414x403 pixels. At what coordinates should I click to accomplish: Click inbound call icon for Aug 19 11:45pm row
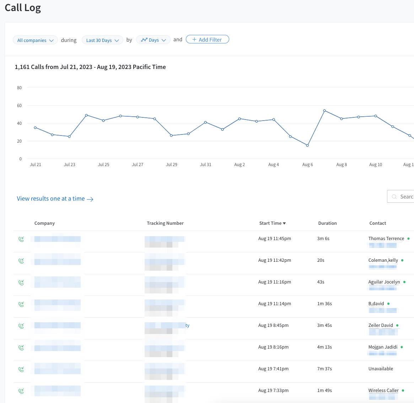(21, 239)
